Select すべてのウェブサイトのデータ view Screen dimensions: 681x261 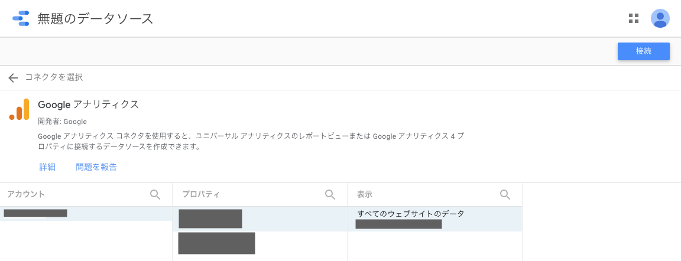(x=434, y=219)
